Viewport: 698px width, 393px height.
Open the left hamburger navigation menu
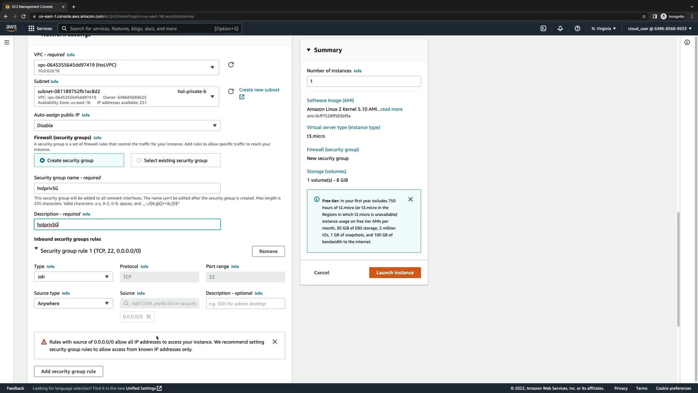7,42
